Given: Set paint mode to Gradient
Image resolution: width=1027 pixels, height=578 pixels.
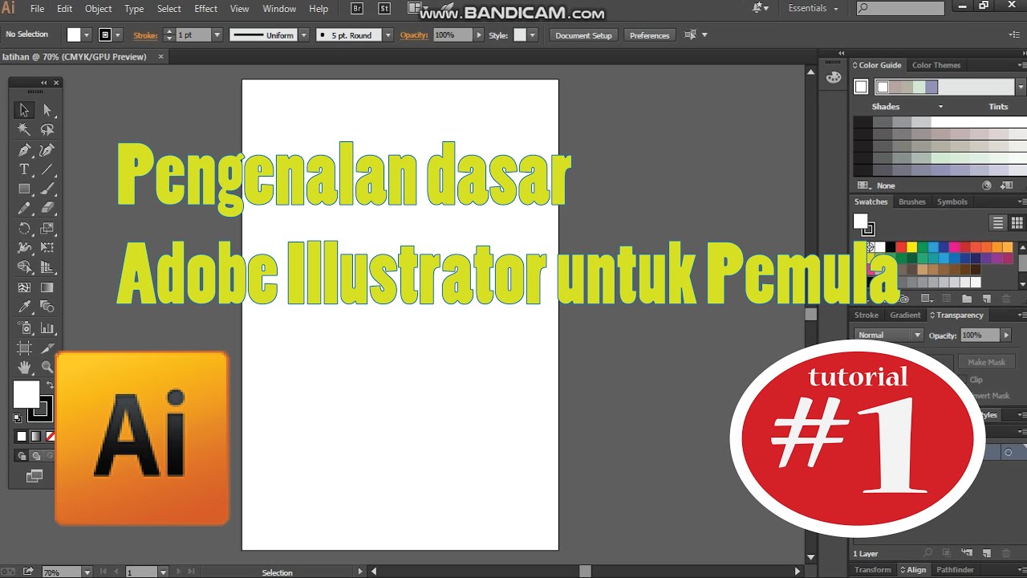Looking at the screenshot, I should tap(36, 437).
